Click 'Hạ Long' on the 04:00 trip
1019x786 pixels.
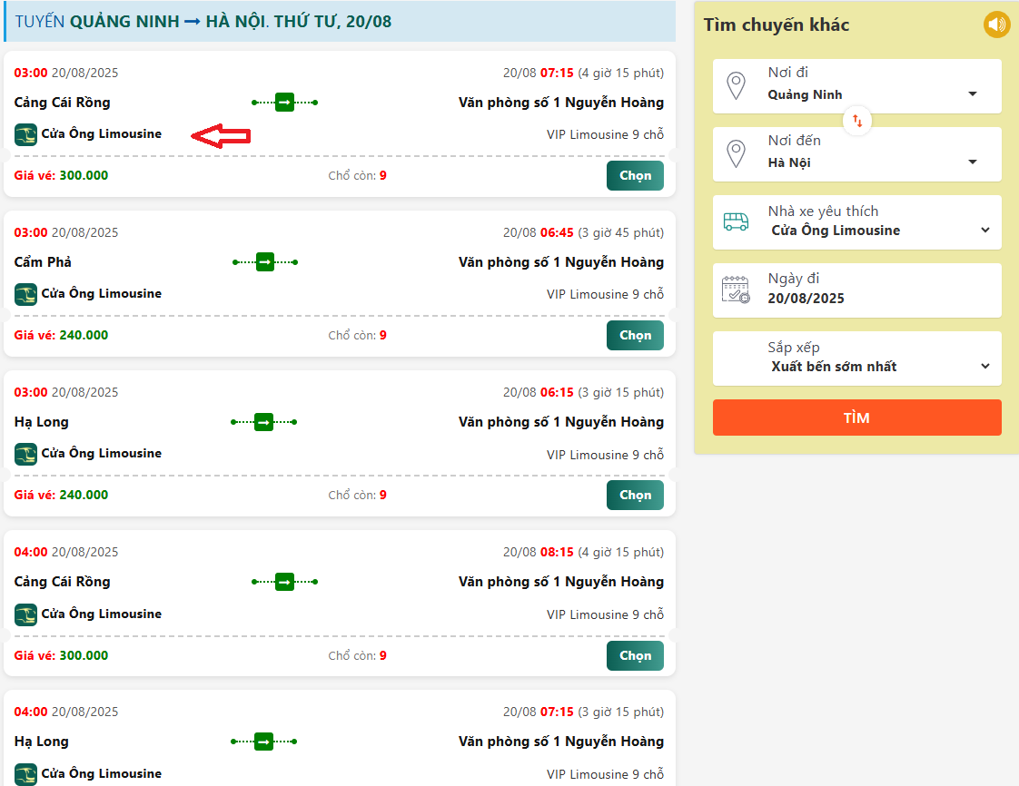click(42, 742)
